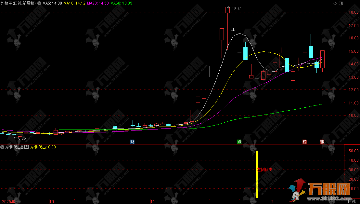
Task: Select the MA10: 14.12 indicator label
Action: tap(74, 3)
